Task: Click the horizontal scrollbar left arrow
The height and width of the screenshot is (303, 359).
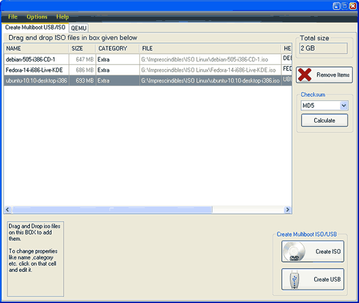Action: pyautogui.click(x=8, y=210)
